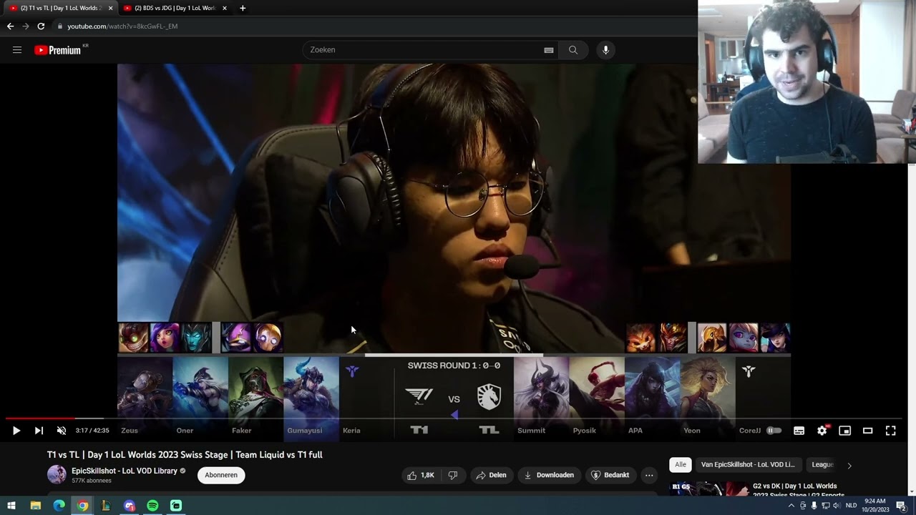Open the EpicSkillshot channel avatar

(x=57, y=474)
